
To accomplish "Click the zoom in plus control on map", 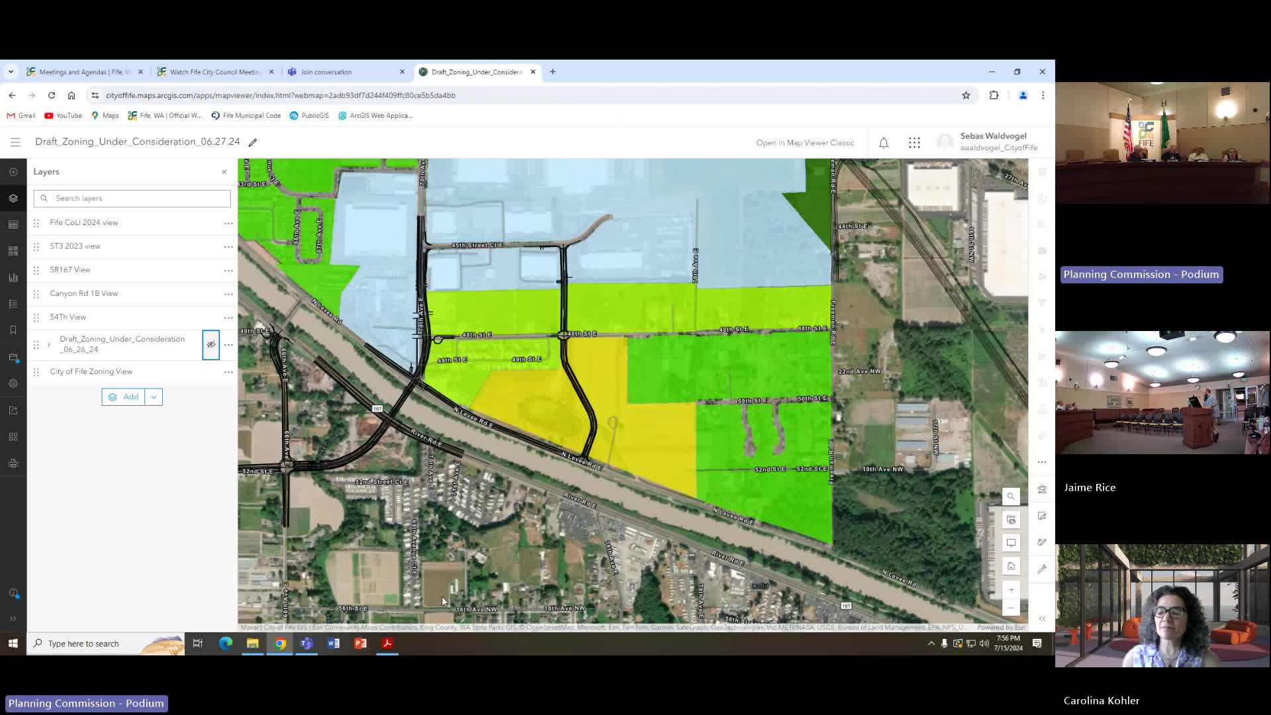I will 1012,589.
